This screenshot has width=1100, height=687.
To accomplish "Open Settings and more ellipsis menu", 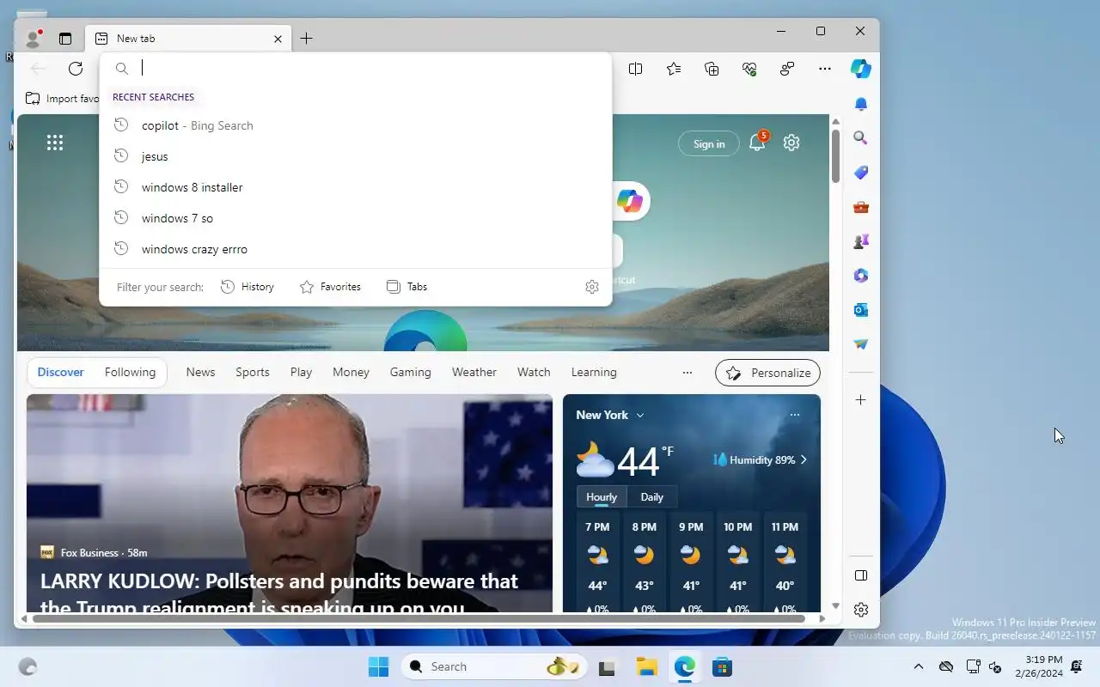I will point(825,69).
